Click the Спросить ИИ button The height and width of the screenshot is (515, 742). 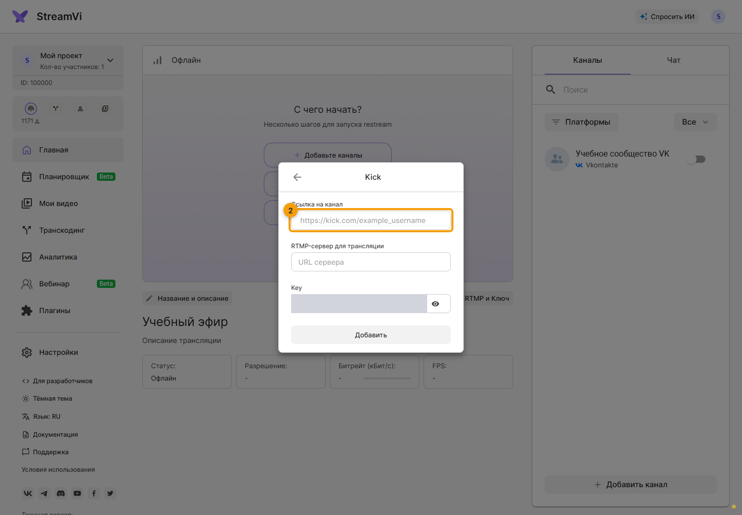[x=667, y=16]
